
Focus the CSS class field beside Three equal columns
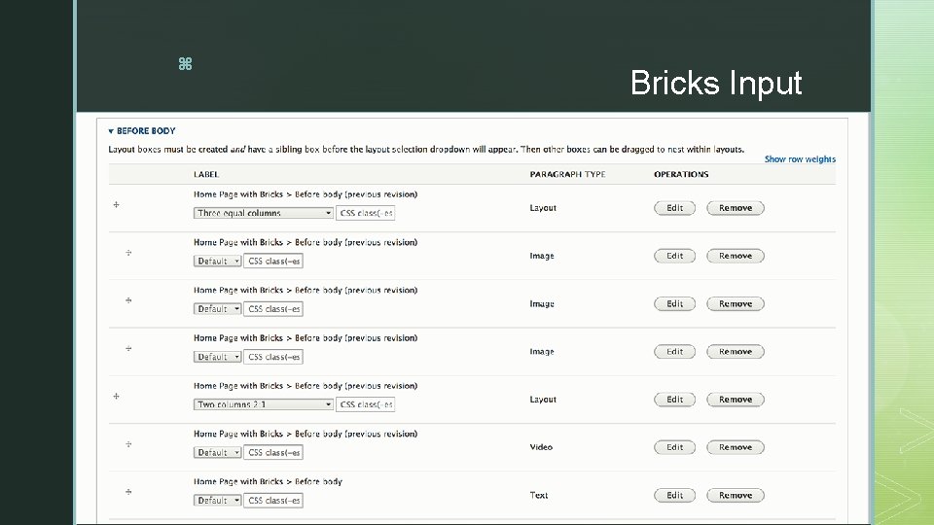[x=366, y=213]
